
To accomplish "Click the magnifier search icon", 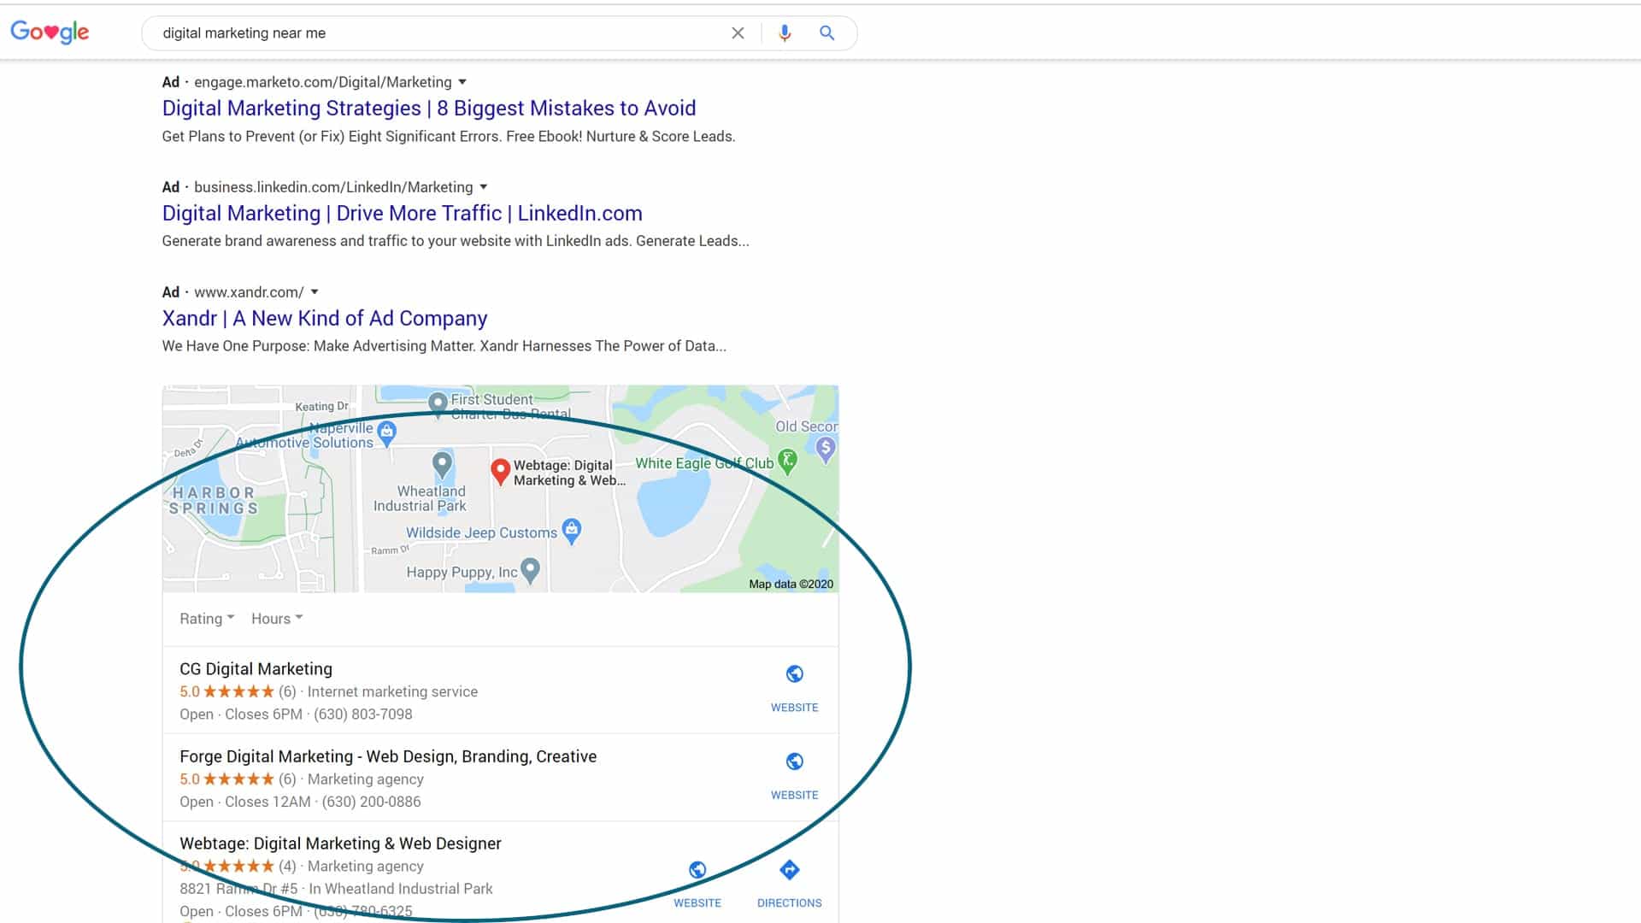I will click(826, 33).
